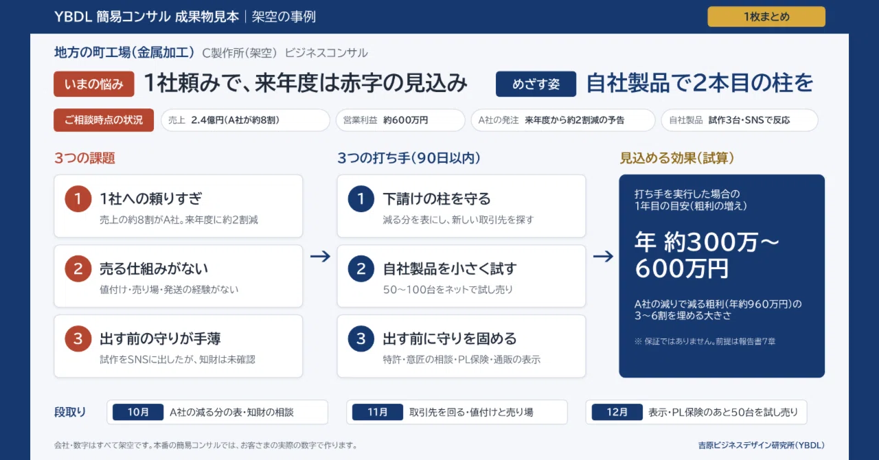Click the 段取り label

point(70,412)
